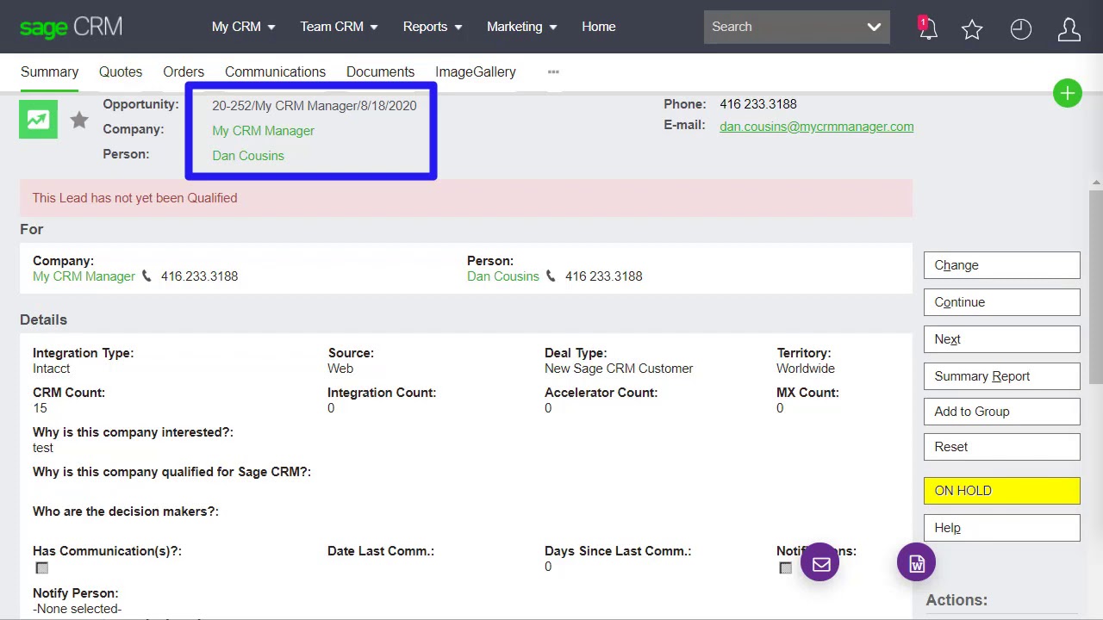This screenshot has width=1103, height=620.
Task: Click the Continue button
Action: click(x=1001, y=302)
